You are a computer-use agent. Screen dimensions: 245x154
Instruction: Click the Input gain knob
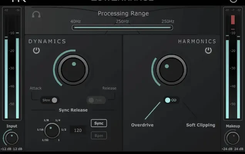click(x=12, y=138)
